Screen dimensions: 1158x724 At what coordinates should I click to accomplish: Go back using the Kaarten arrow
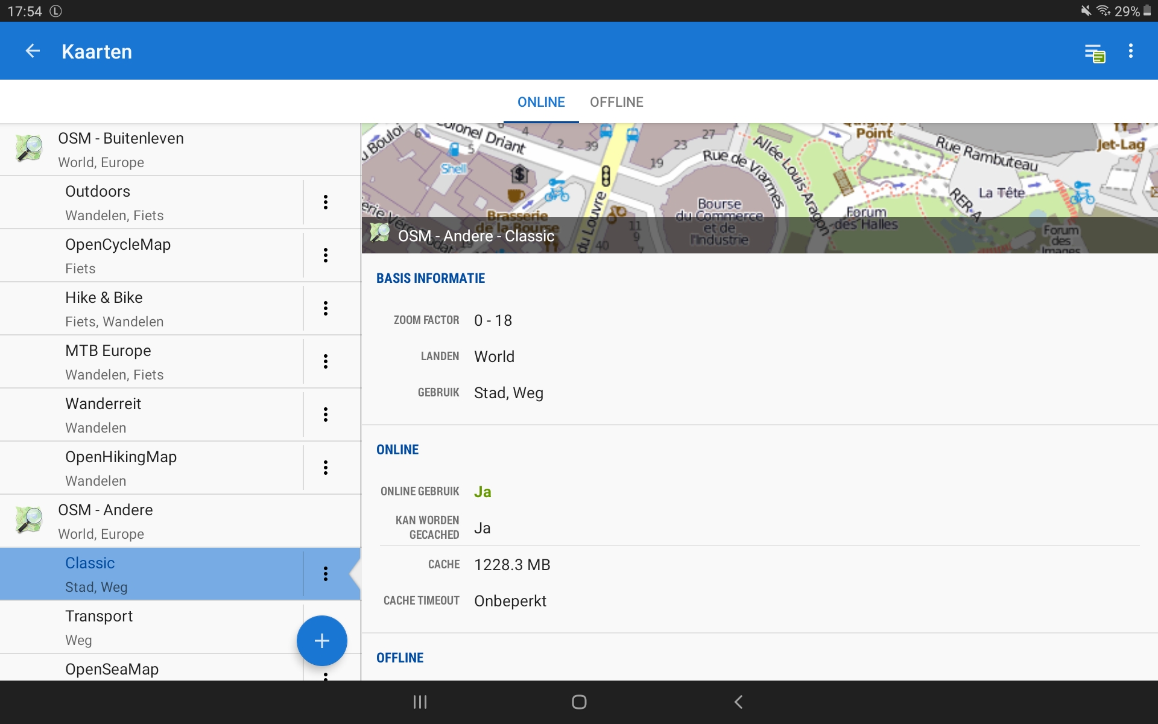coord(33,51)
